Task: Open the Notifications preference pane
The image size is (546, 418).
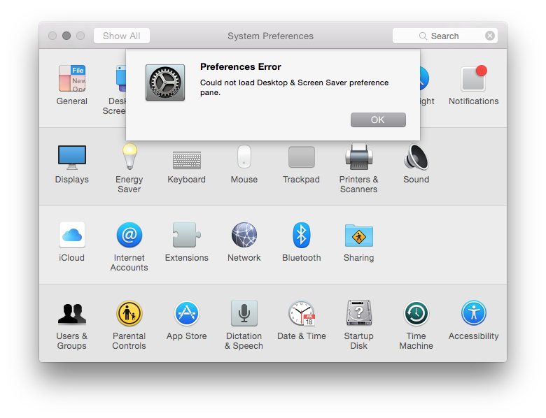Action: click(x=474, y=78)
